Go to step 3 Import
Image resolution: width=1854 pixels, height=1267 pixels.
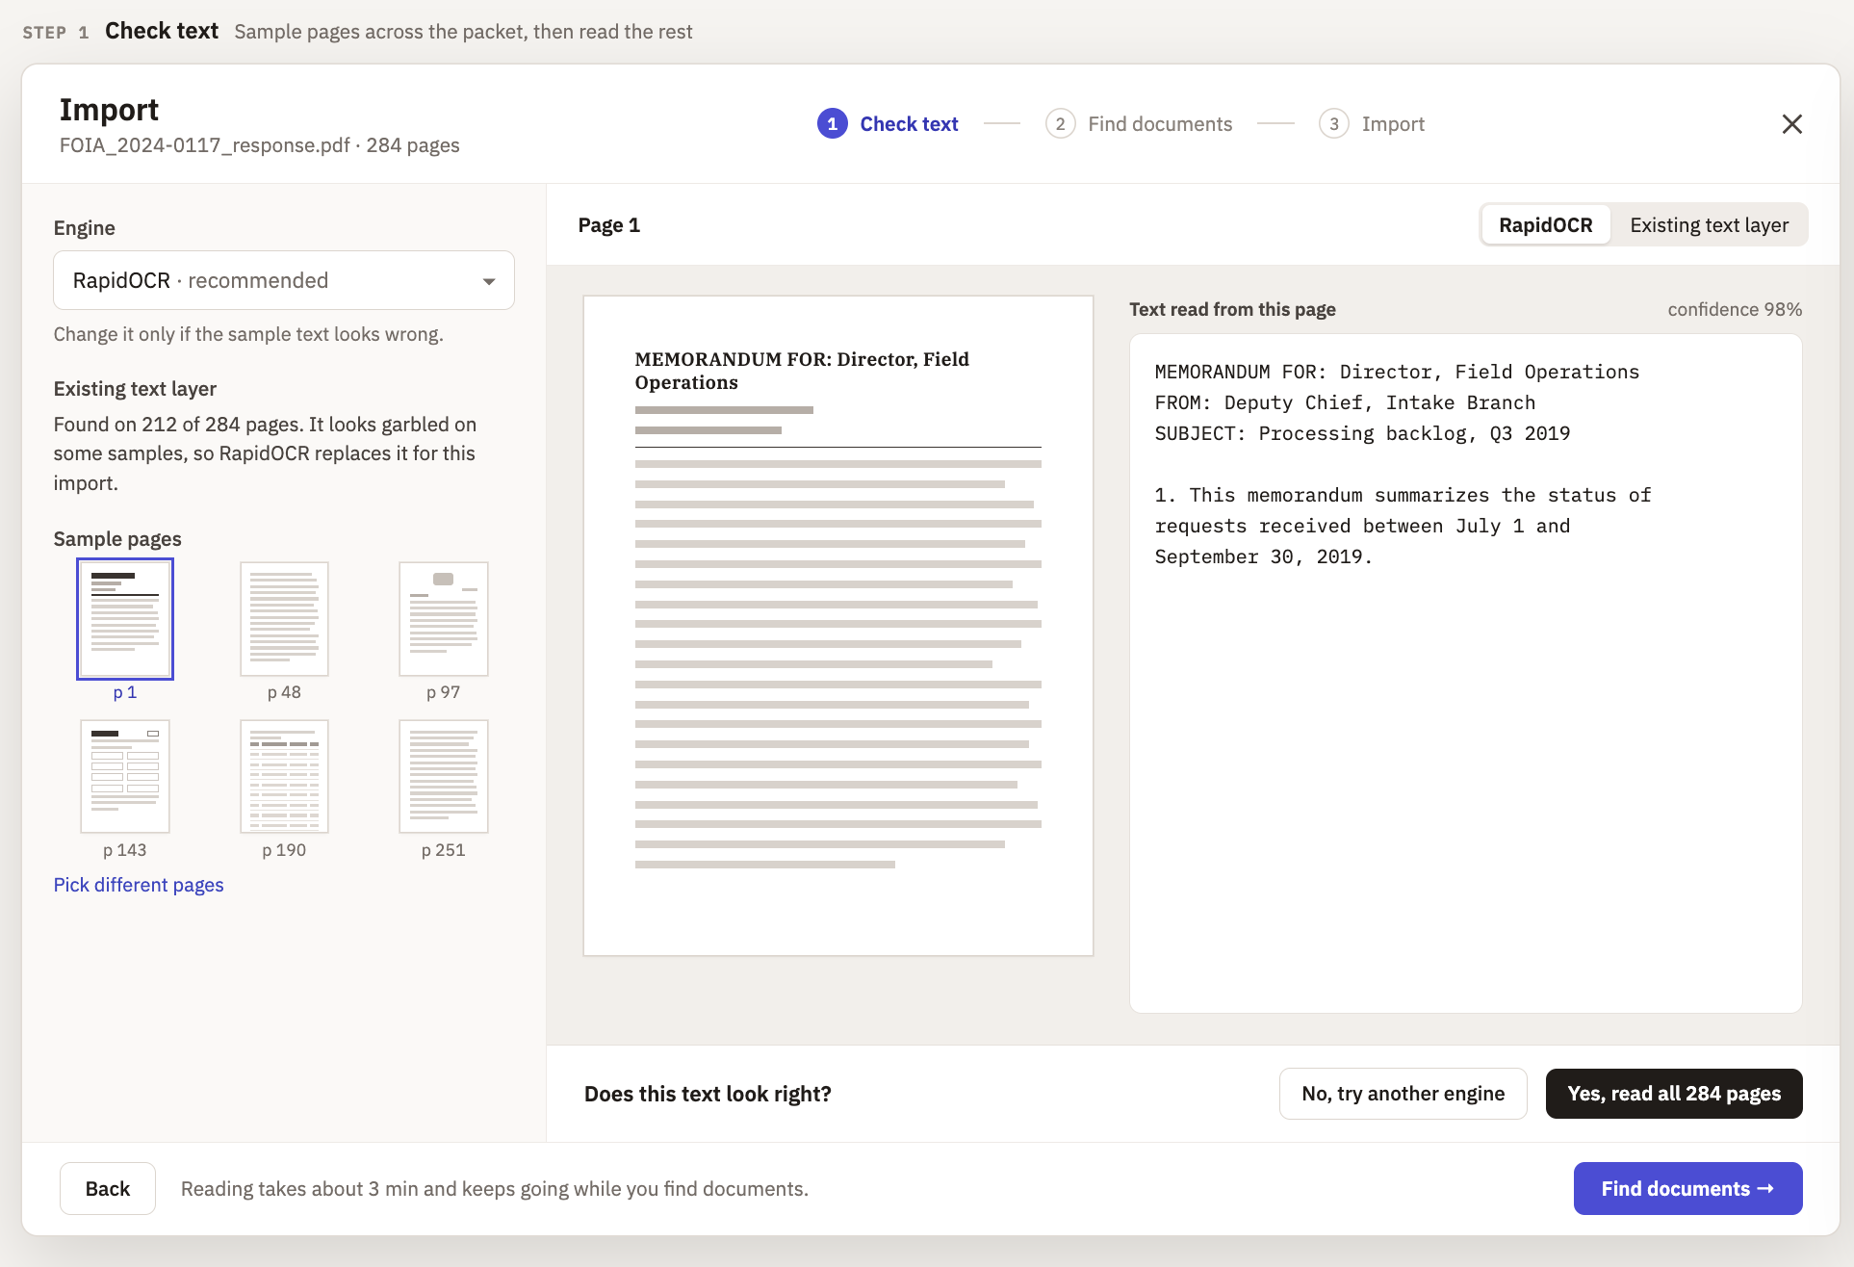point(1372,124)
